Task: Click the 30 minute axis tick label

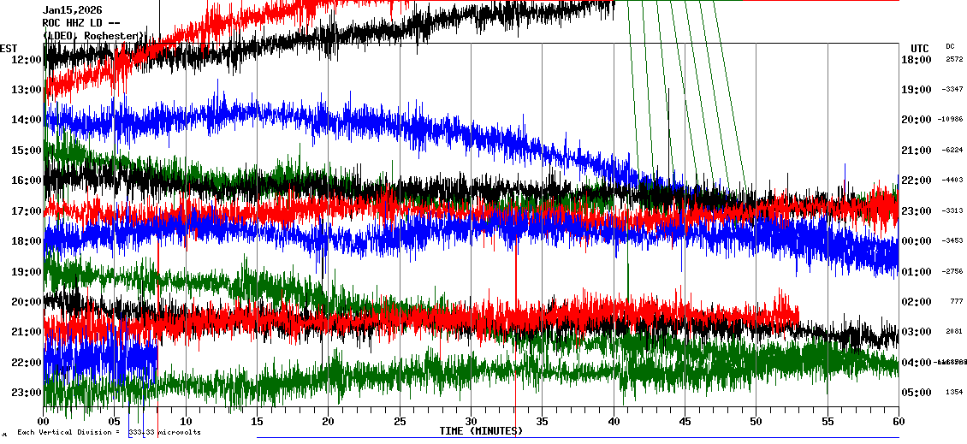Action: [x=471, y=421]
